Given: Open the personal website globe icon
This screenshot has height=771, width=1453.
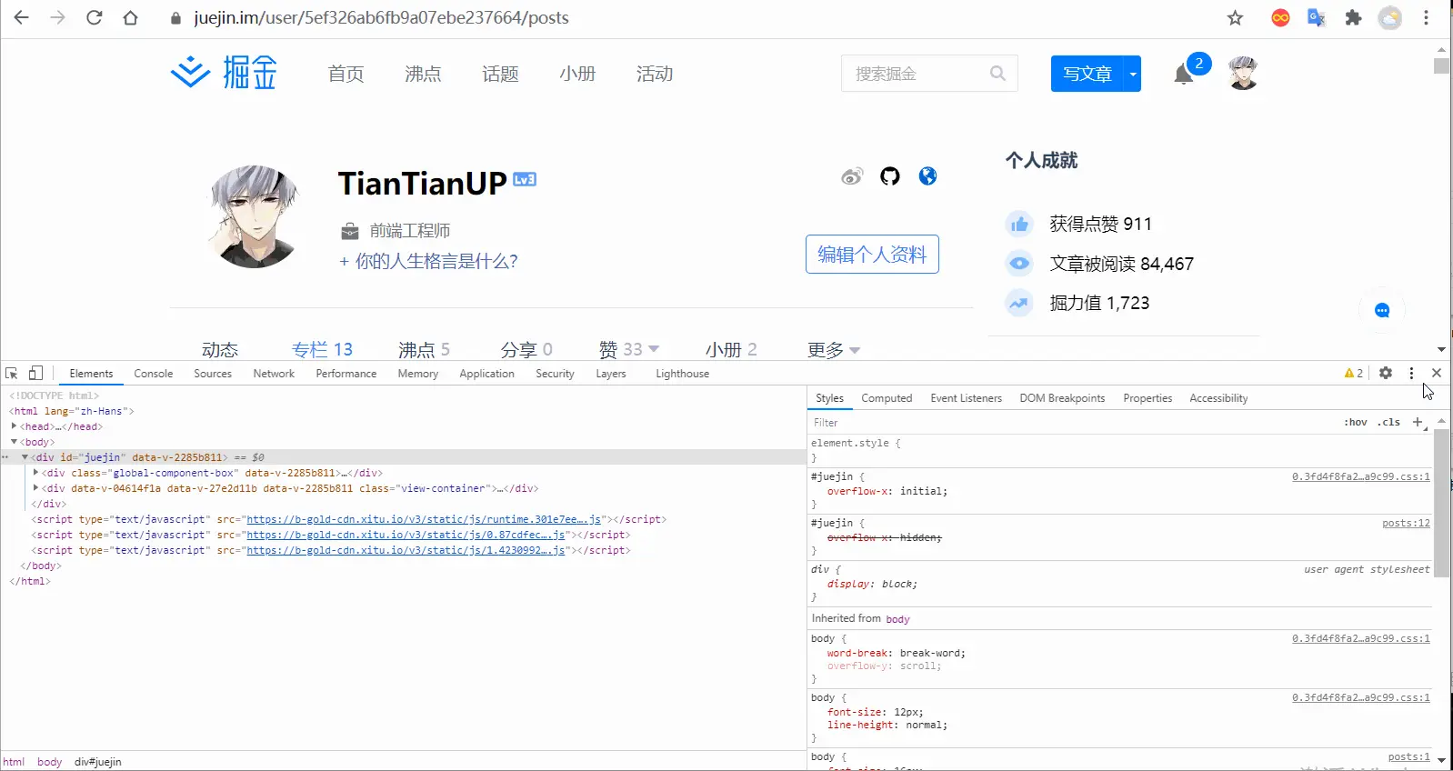Looking at the screenshot, I should tap(927, 176).
